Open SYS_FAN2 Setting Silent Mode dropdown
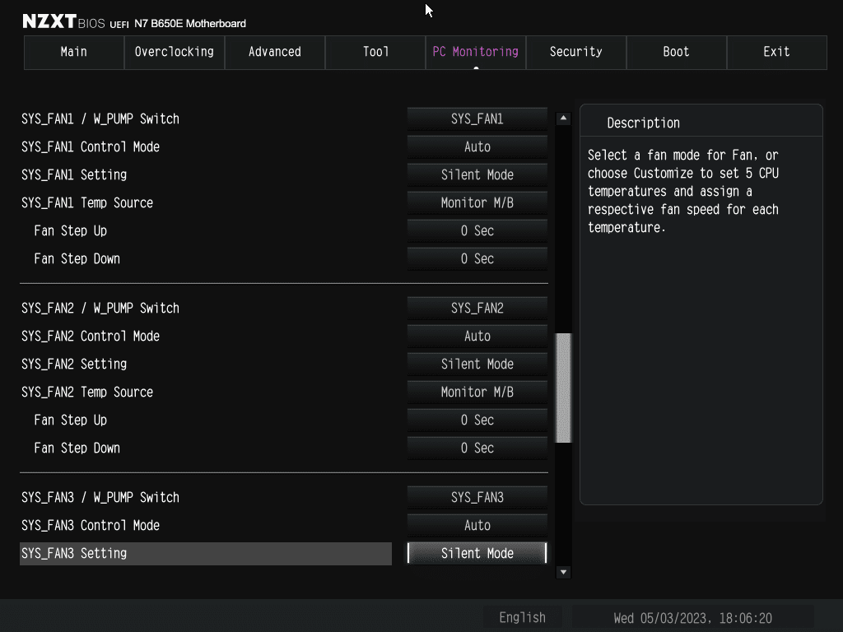 [x=477, y=364]
